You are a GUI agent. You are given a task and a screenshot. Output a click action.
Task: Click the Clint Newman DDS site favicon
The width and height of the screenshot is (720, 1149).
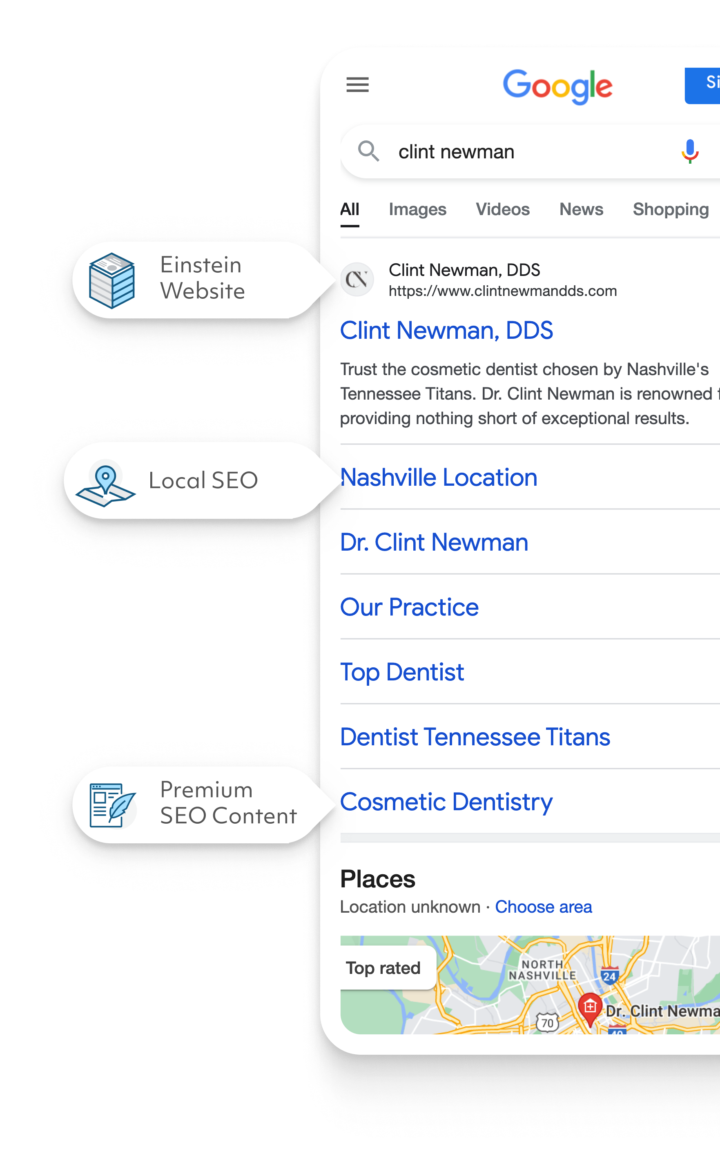[x=357, y=280]
